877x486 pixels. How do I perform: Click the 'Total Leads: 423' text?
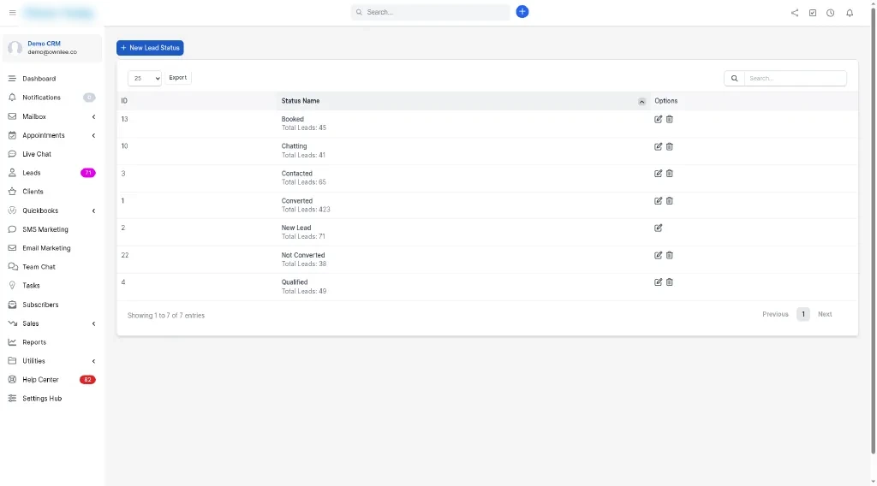pos(306,210)
